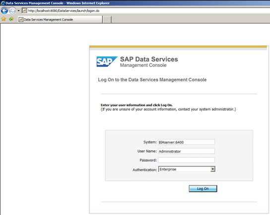Viewport: 270px width, 215px height.
Task: Open a new blank tab
Action: click(107, 20)
